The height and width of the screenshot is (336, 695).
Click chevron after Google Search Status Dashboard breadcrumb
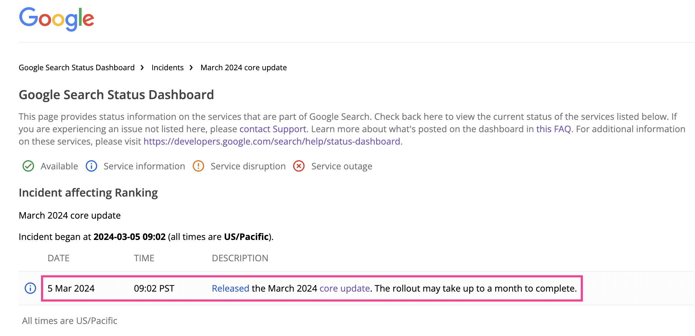[142, 67]
